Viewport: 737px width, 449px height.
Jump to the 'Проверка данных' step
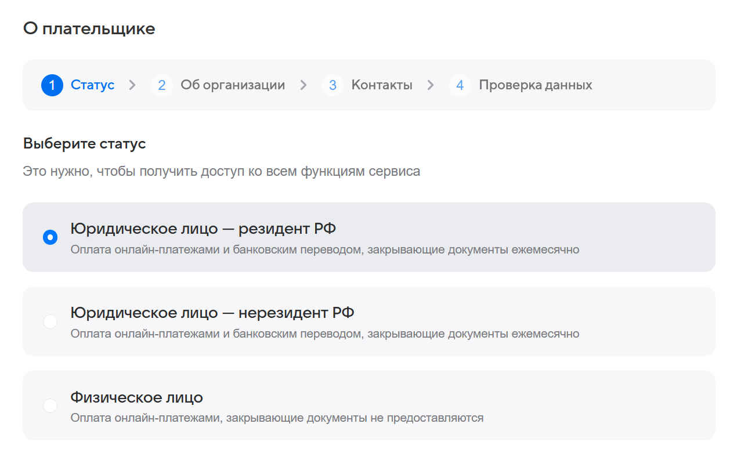pyautogui.click(x=535, y=85)
